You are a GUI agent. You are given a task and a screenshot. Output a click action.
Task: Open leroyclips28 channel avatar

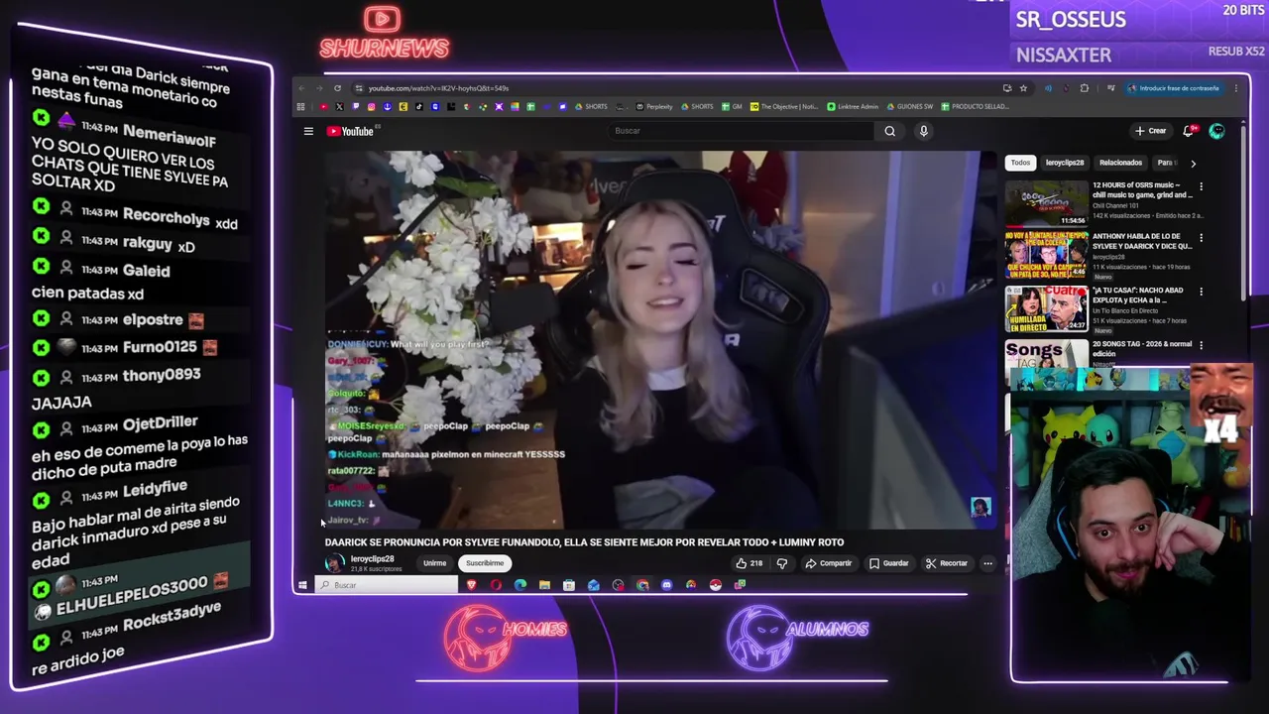[x=334, y=563]
